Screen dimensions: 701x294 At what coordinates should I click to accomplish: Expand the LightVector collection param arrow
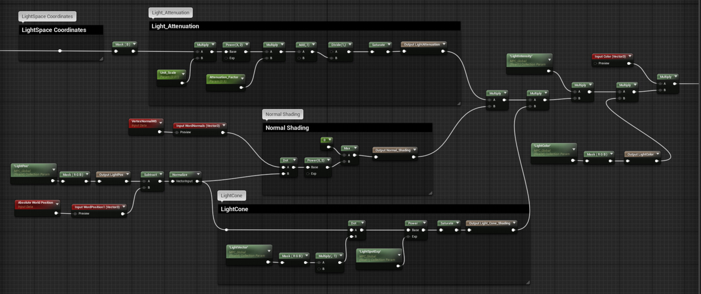click(x=269, y=251)
